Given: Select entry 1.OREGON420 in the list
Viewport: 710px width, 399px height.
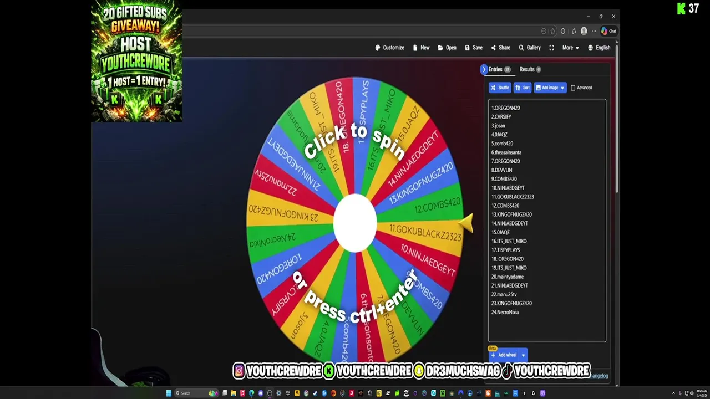Looking at the screenshot, I should click(x=505, y=108).
